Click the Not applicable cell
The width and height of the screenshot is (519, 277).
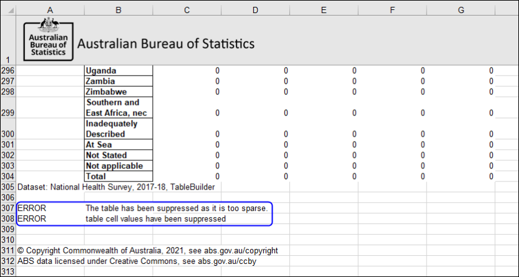[119, 166]
